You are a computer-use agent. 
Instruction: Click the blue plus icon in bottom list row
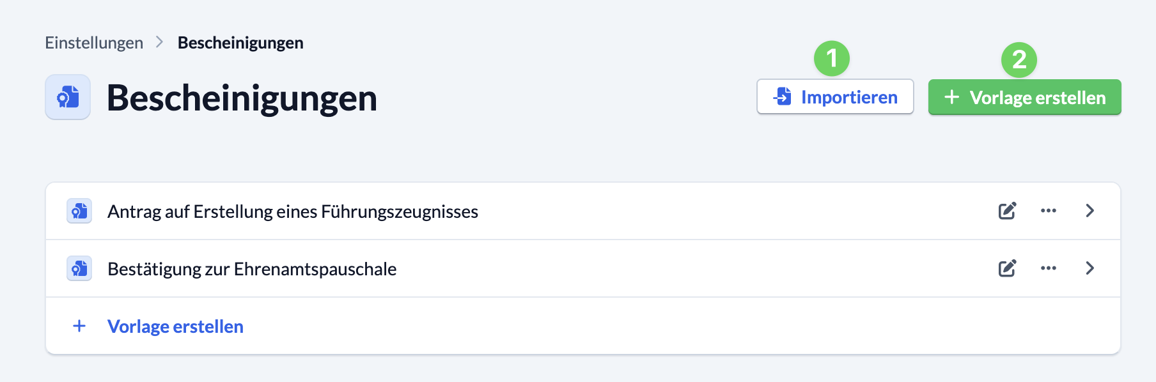click(x=79, y=326)
